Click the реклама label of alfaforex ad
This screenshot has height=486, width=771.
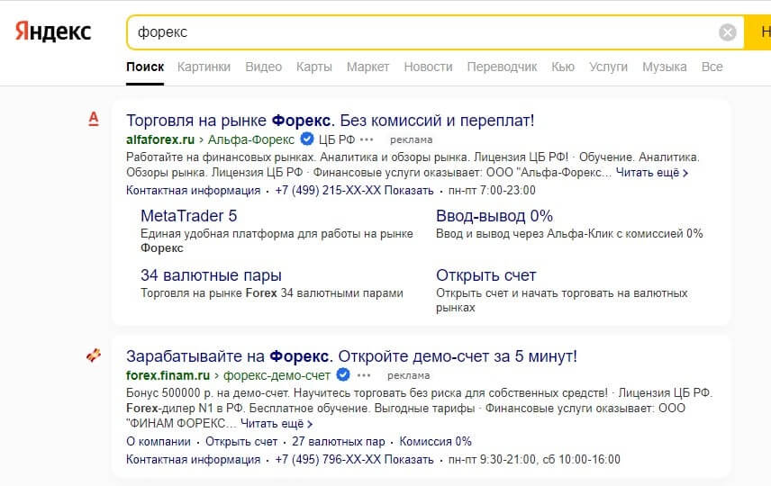[x=411, y=140]
